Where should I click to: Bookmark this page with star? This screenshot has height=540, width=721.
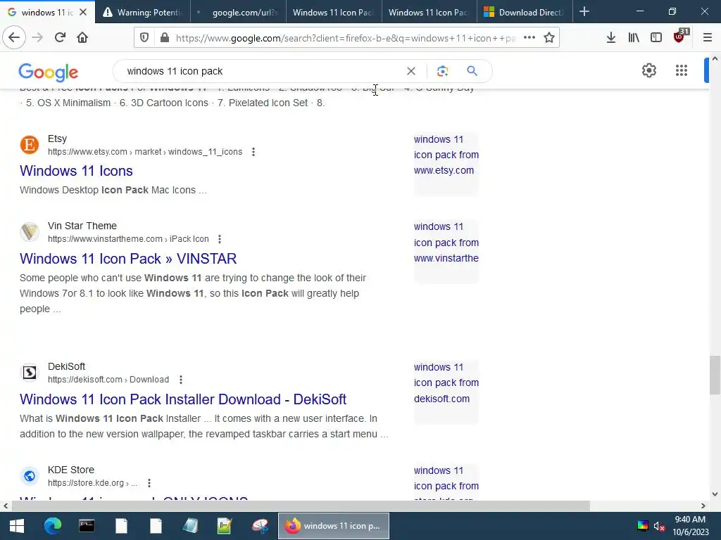tap(549, 38)
